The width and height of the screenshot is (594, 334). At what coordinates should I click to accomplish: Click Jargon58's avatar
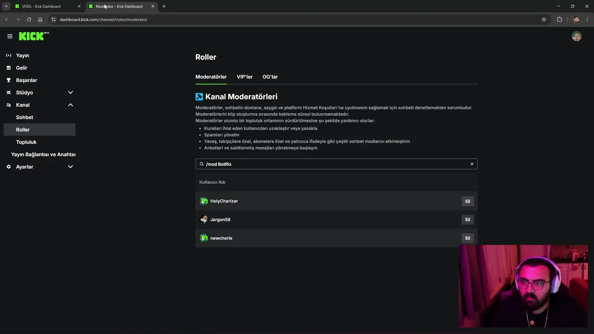tap(203, 219)
